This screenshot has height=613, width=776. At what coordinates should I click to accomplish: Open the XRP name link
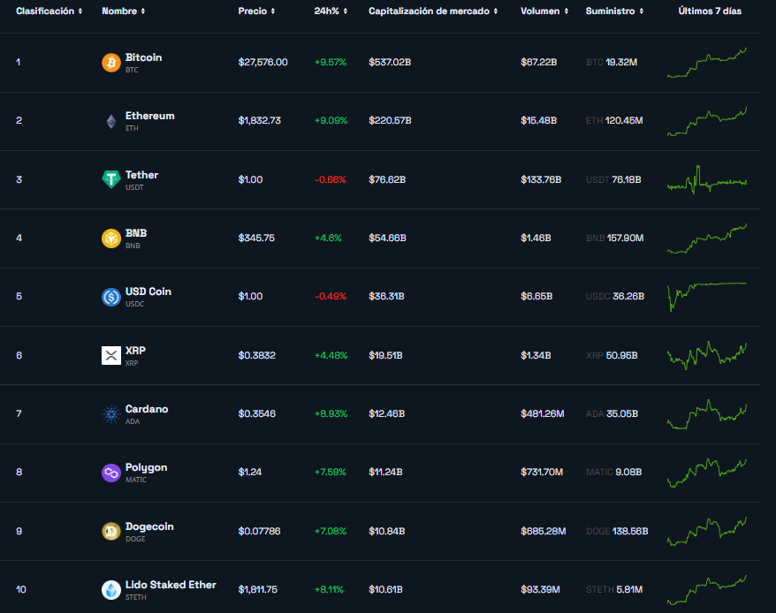(x=135, y=351)
